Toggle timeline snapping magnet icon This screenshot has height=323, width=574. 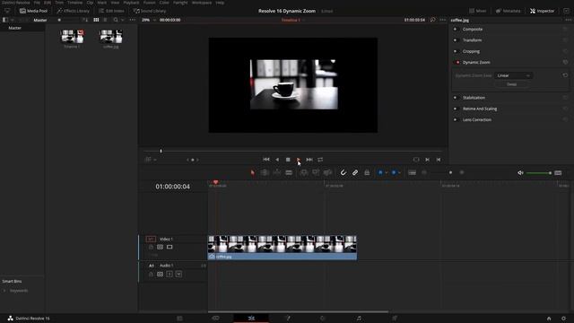click(343, 172)
